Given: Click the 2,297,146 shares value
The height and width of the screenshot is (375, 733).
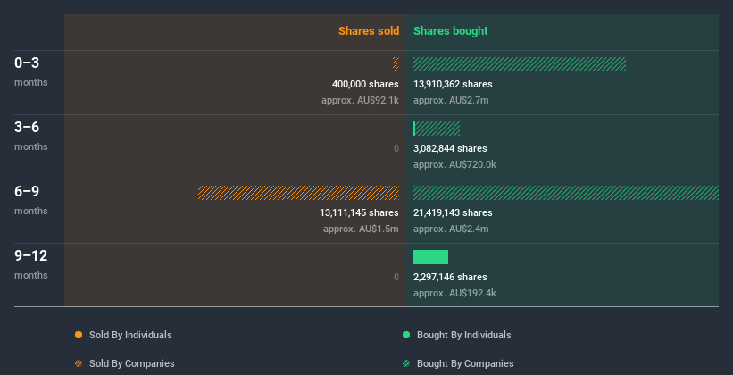Looking at the screenshot, I should 450,277.
